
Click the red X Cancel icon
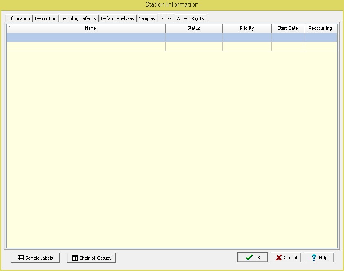point(279,258)
